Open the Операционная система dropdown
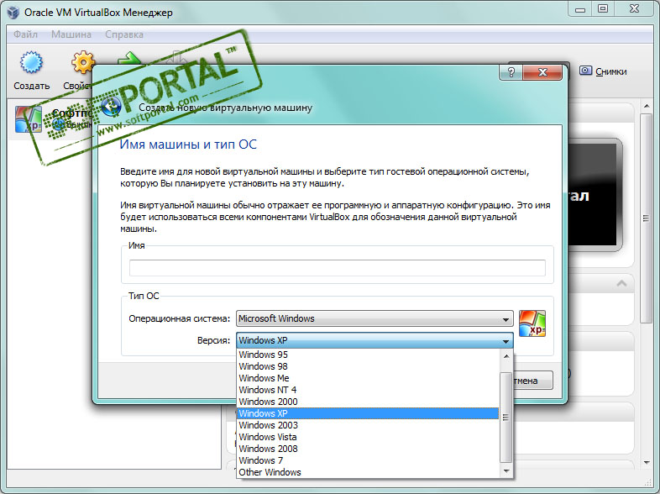 [375, 318]
